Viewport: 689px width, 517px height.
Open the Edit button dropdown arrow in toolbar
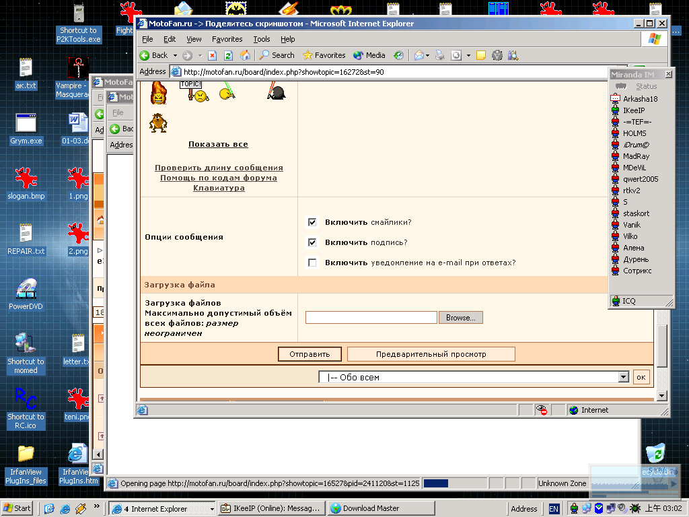[468, 56]
